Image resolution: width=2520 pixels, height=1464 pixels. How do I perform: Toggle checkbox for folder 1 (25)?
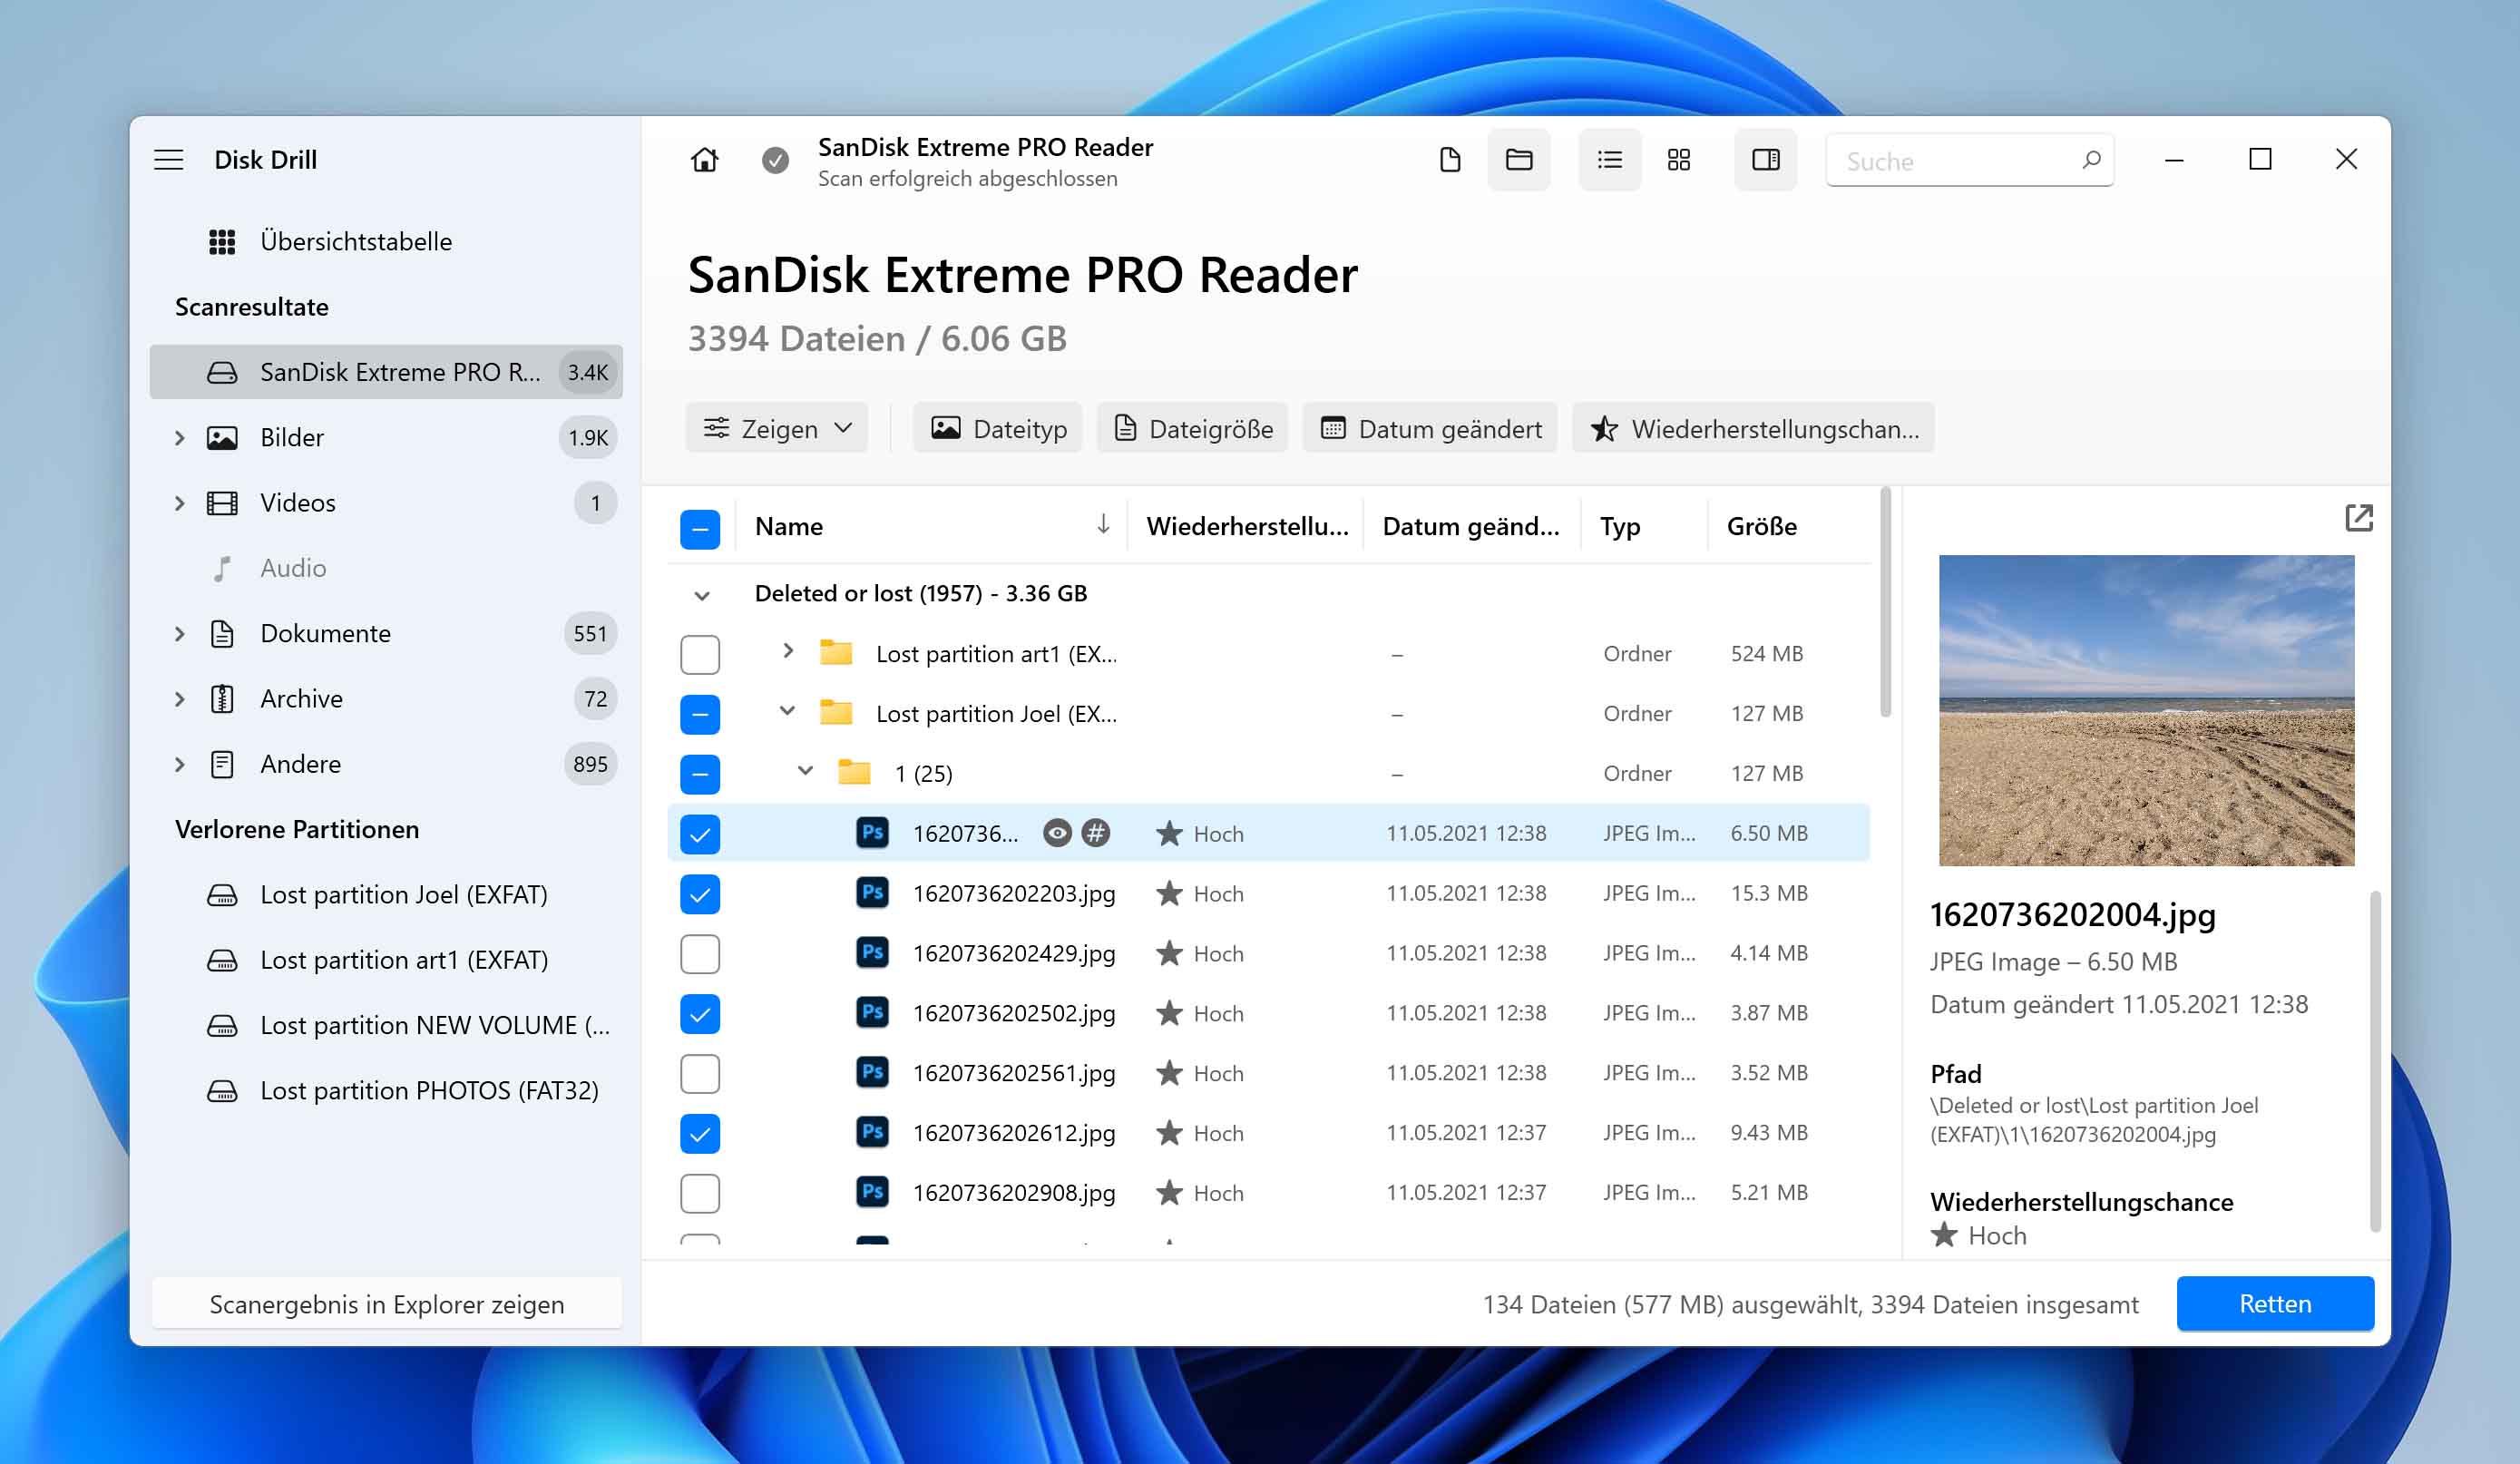point(700,774)
